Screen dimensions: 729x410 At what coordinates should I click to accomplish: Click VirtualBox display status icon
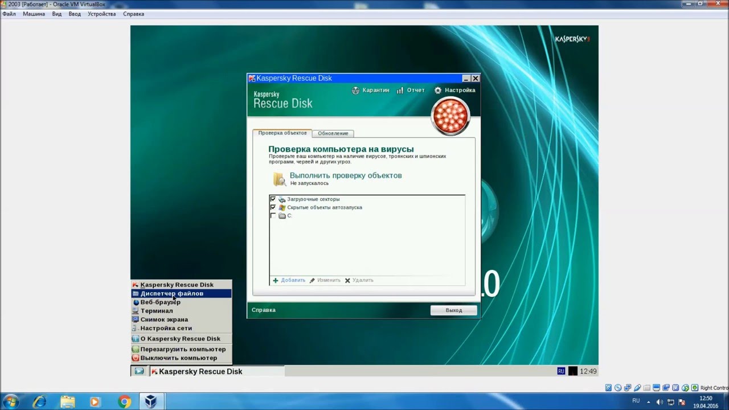click(x=656, y=388)
